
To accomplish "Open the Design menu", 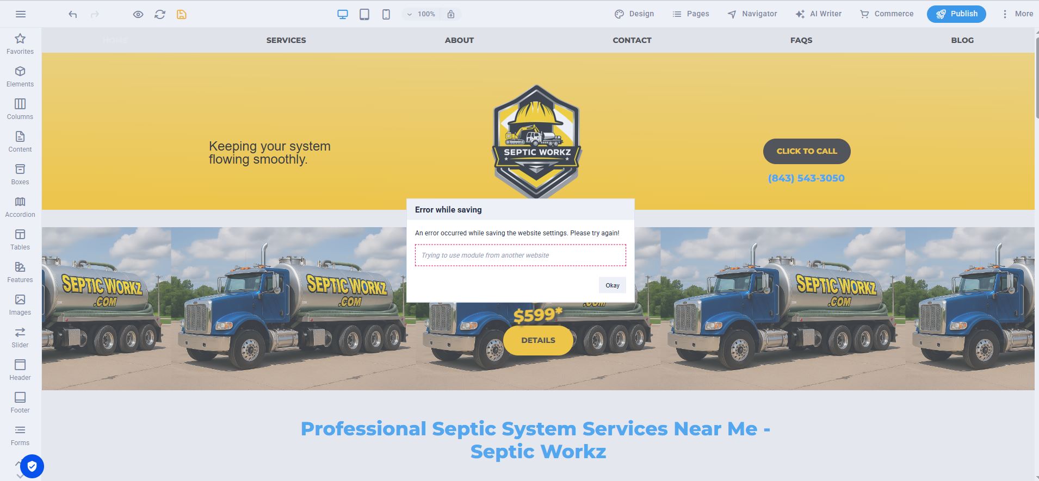I will (x=634, y=14).
